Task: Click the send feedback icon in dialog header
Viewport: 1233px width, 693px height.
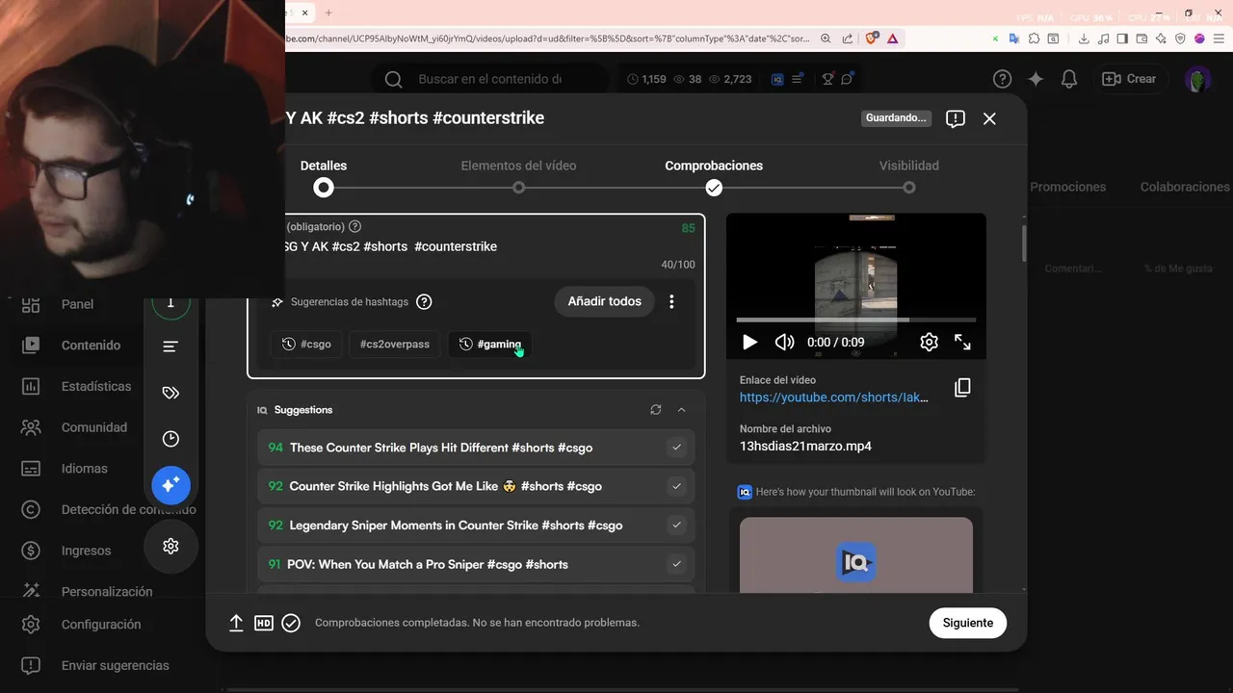Action: pyautogui.click(x=956, y=118)
